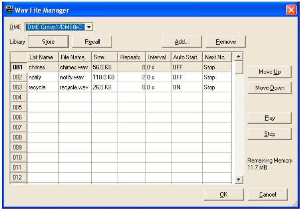Dismiss the dialog with Cancel
The width and height of the screenshot is (300, 209).
coord(267,195)
